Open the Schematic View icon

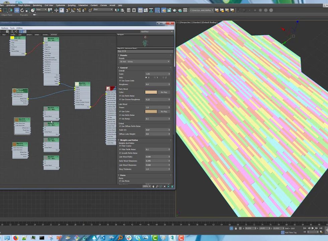[151, 10]
